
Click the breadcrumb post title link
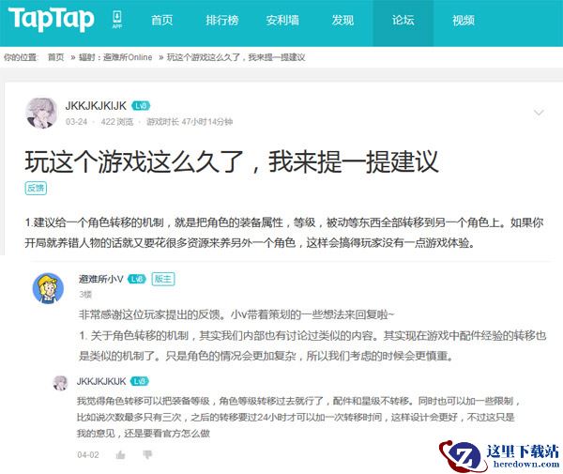point(236,57)
